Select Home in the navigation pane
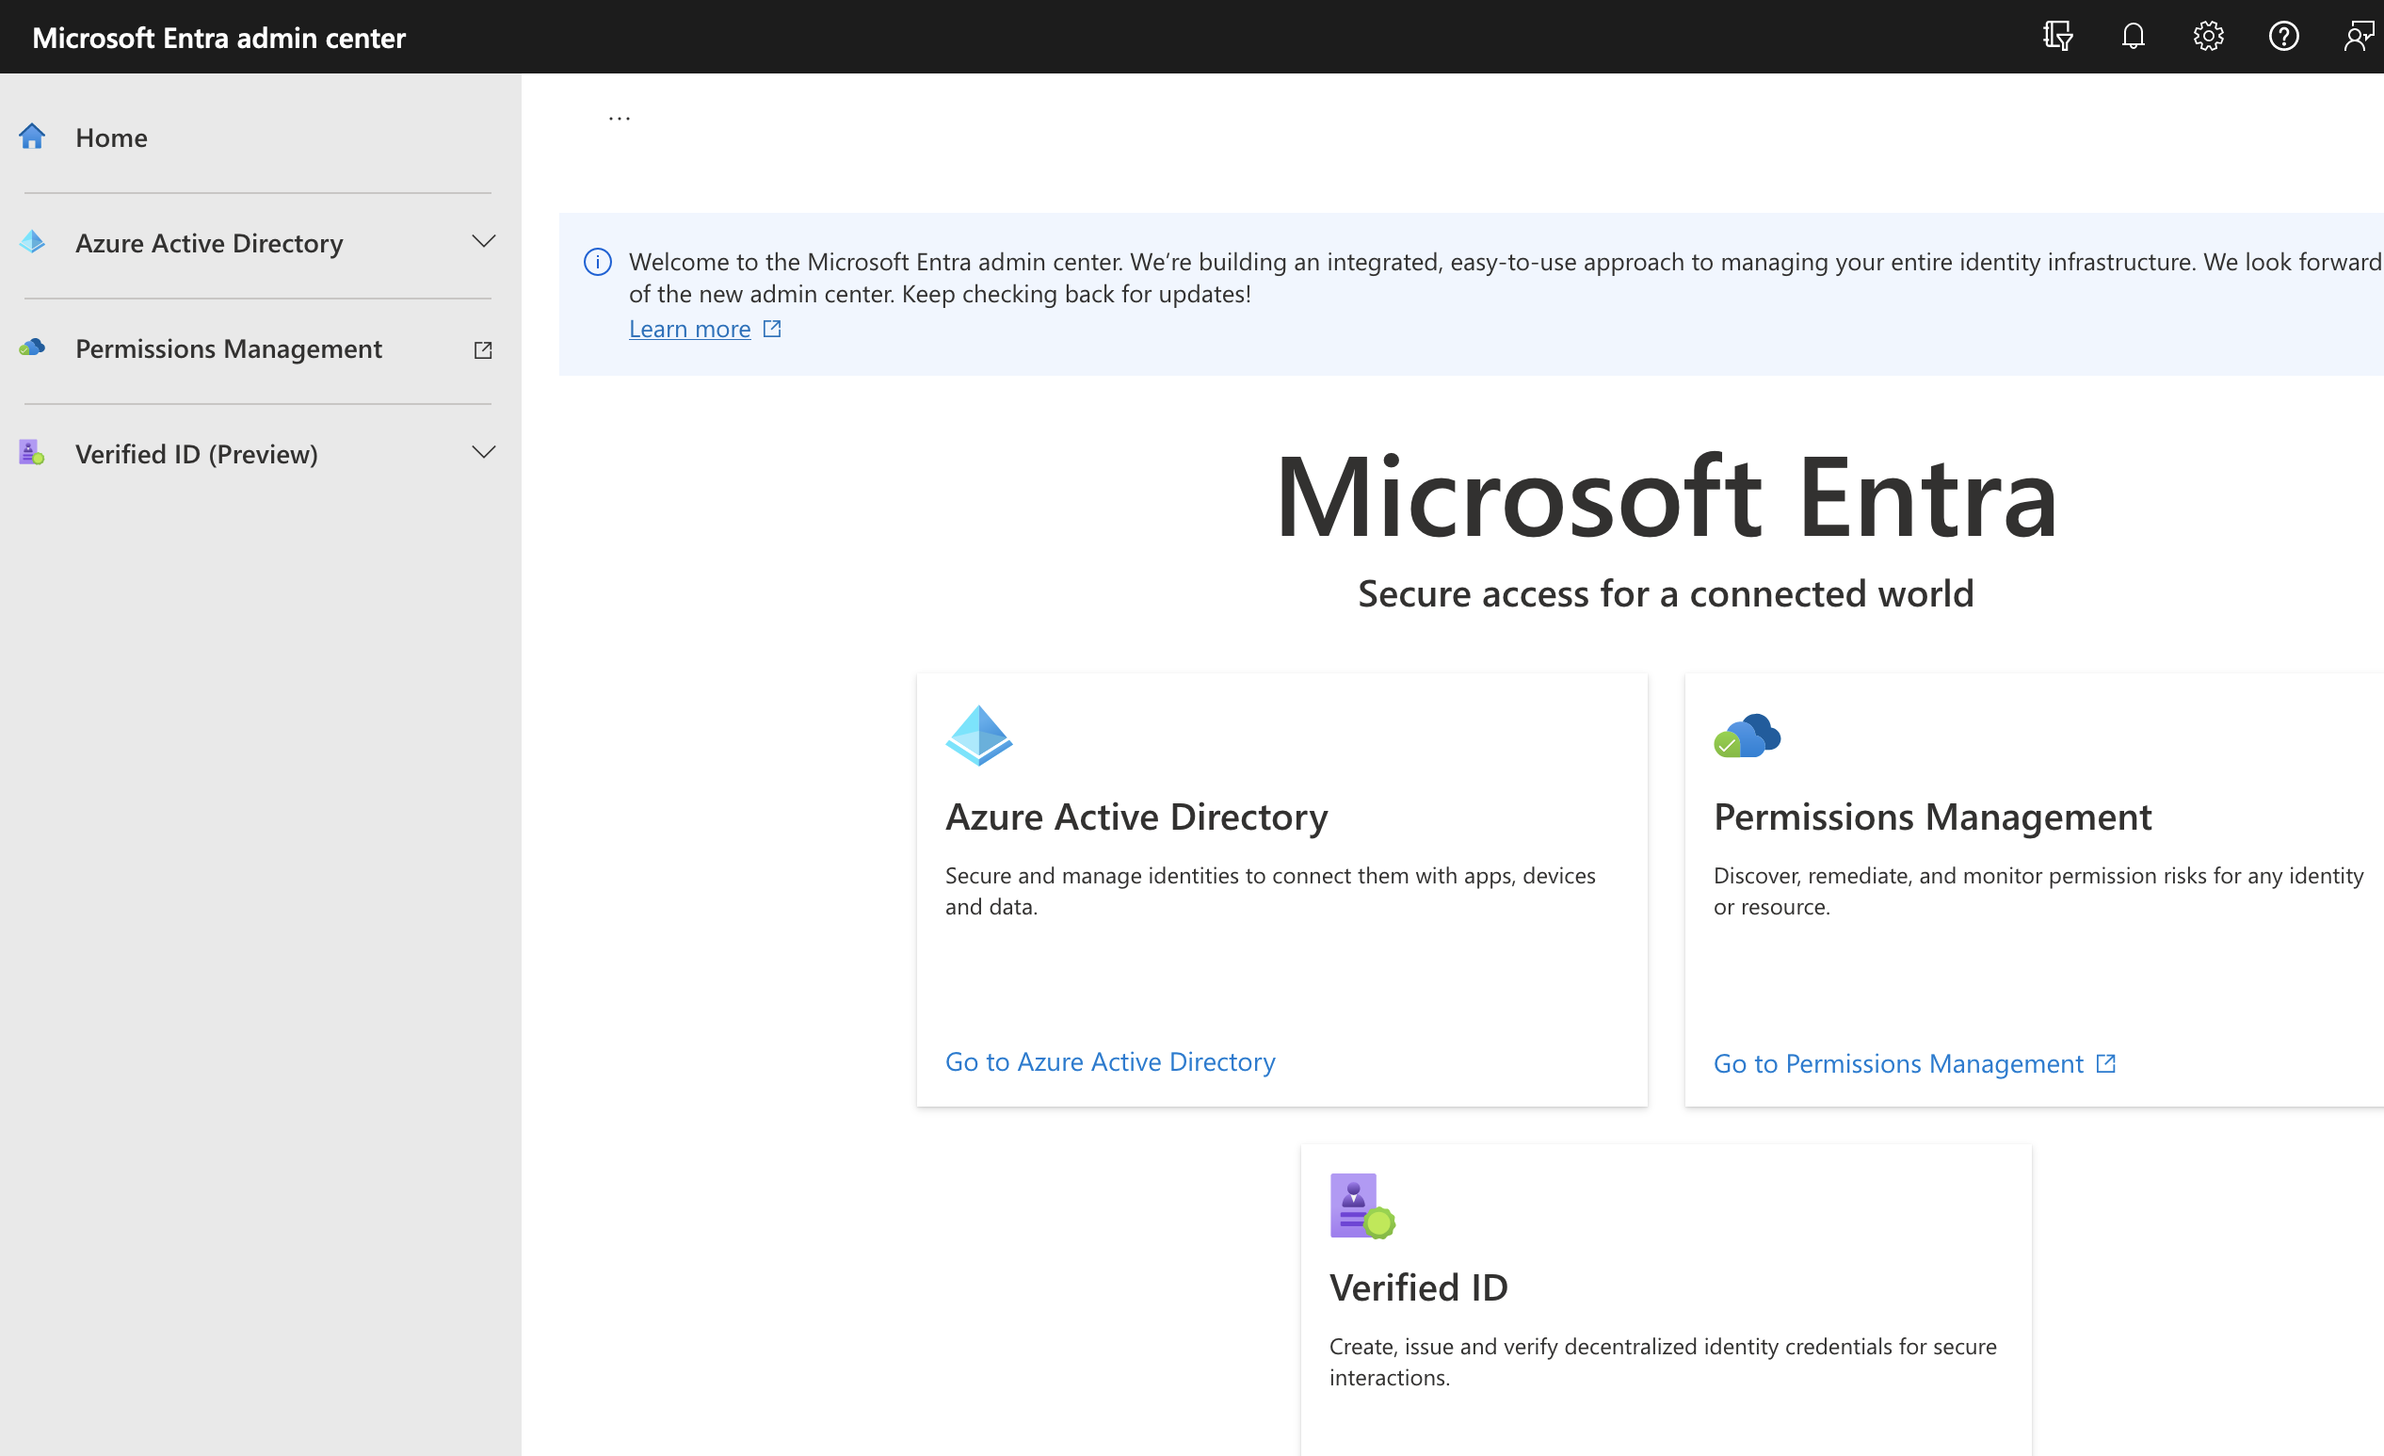2384x1456 pixels. [x=111, y=137]
